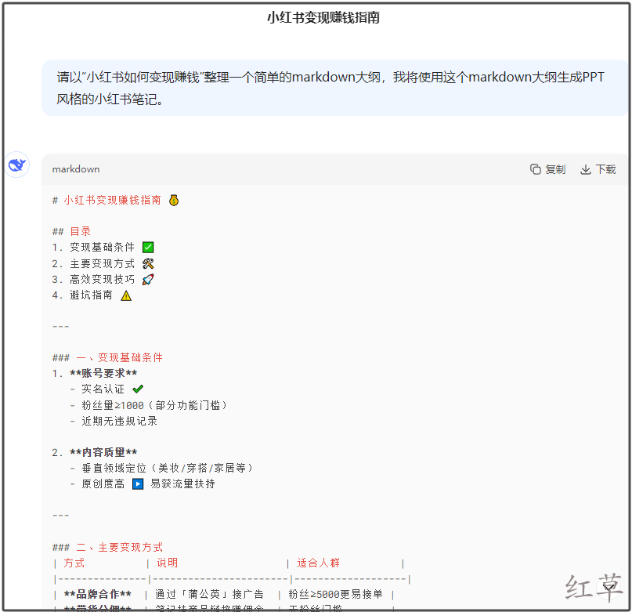Click the text 原创度高
632x612 pixels.
click(103, 483)
